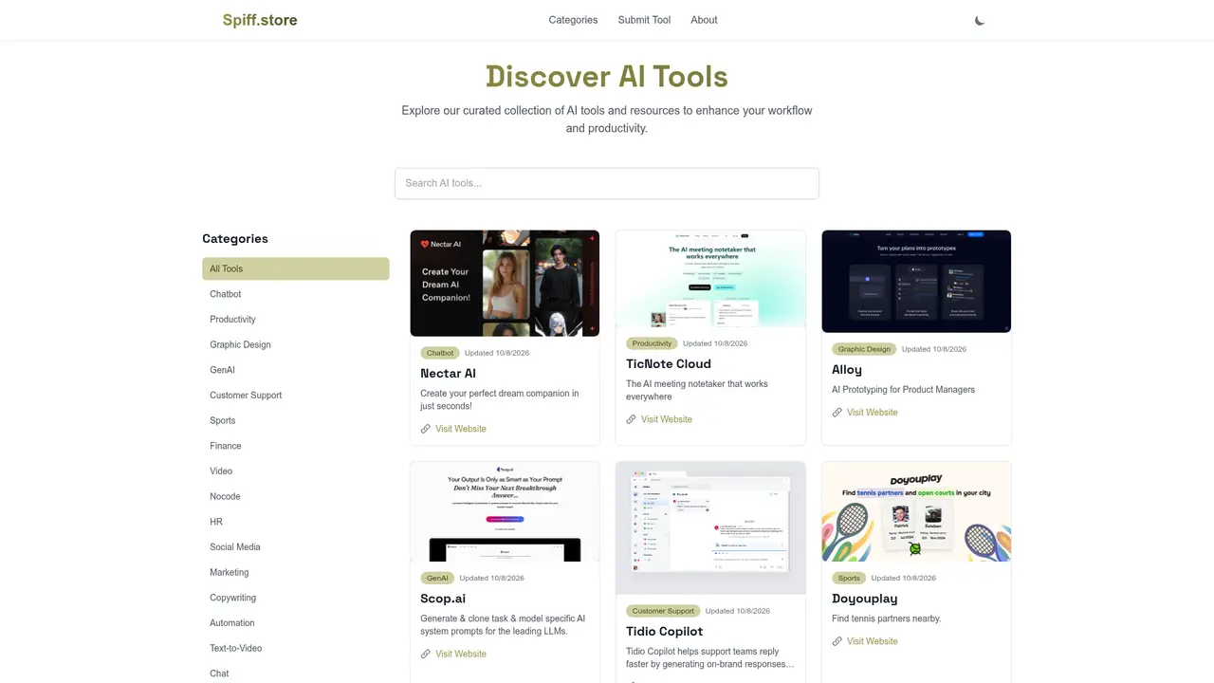Select the All Tools category
This screenshot has width=1214, height=683.
(x=296, y=268)
